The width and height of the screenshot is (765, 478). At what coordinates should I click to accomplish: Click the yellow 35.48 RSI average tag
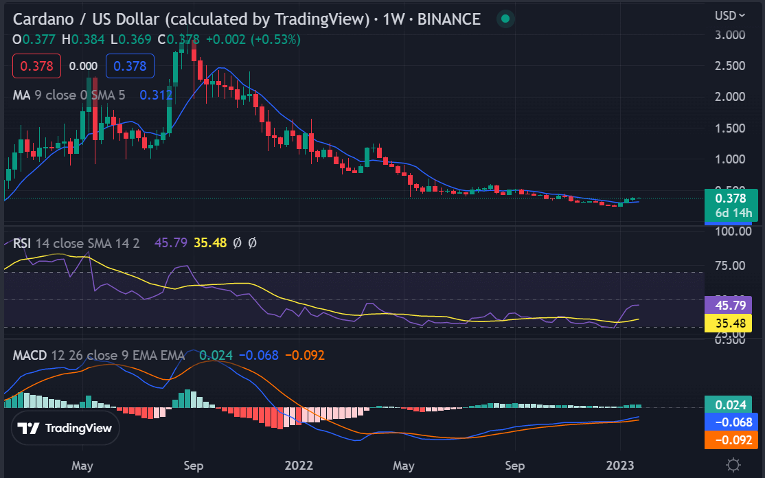click(x=729, y=323)
